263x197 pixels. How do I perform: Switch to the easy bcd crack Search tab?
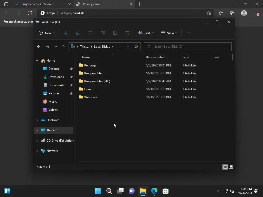(43, 4)
